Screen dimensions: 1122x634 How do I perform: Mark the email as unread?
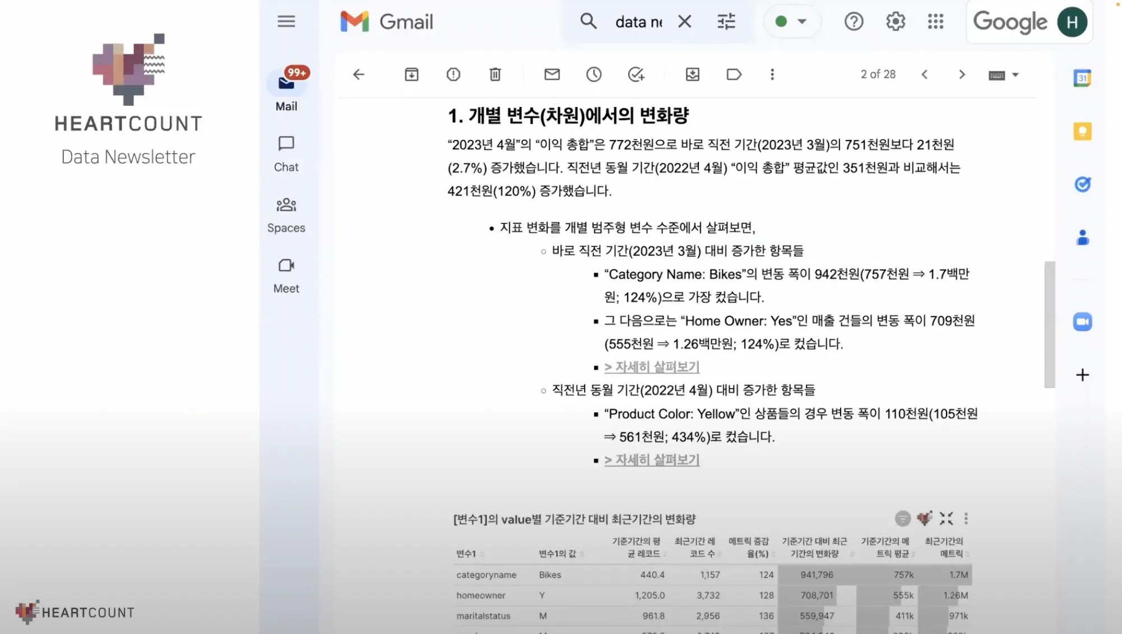click(552, 74)
